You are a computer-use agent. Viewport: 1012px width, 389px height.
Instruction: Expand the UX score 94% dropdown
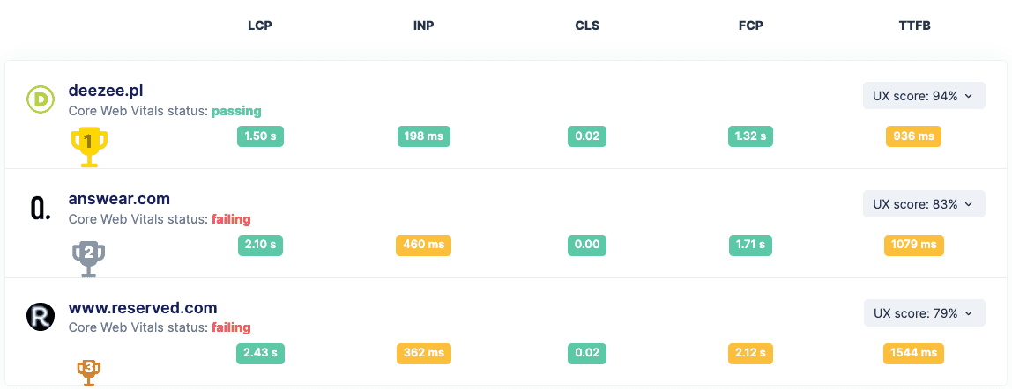tap(923, 96)
